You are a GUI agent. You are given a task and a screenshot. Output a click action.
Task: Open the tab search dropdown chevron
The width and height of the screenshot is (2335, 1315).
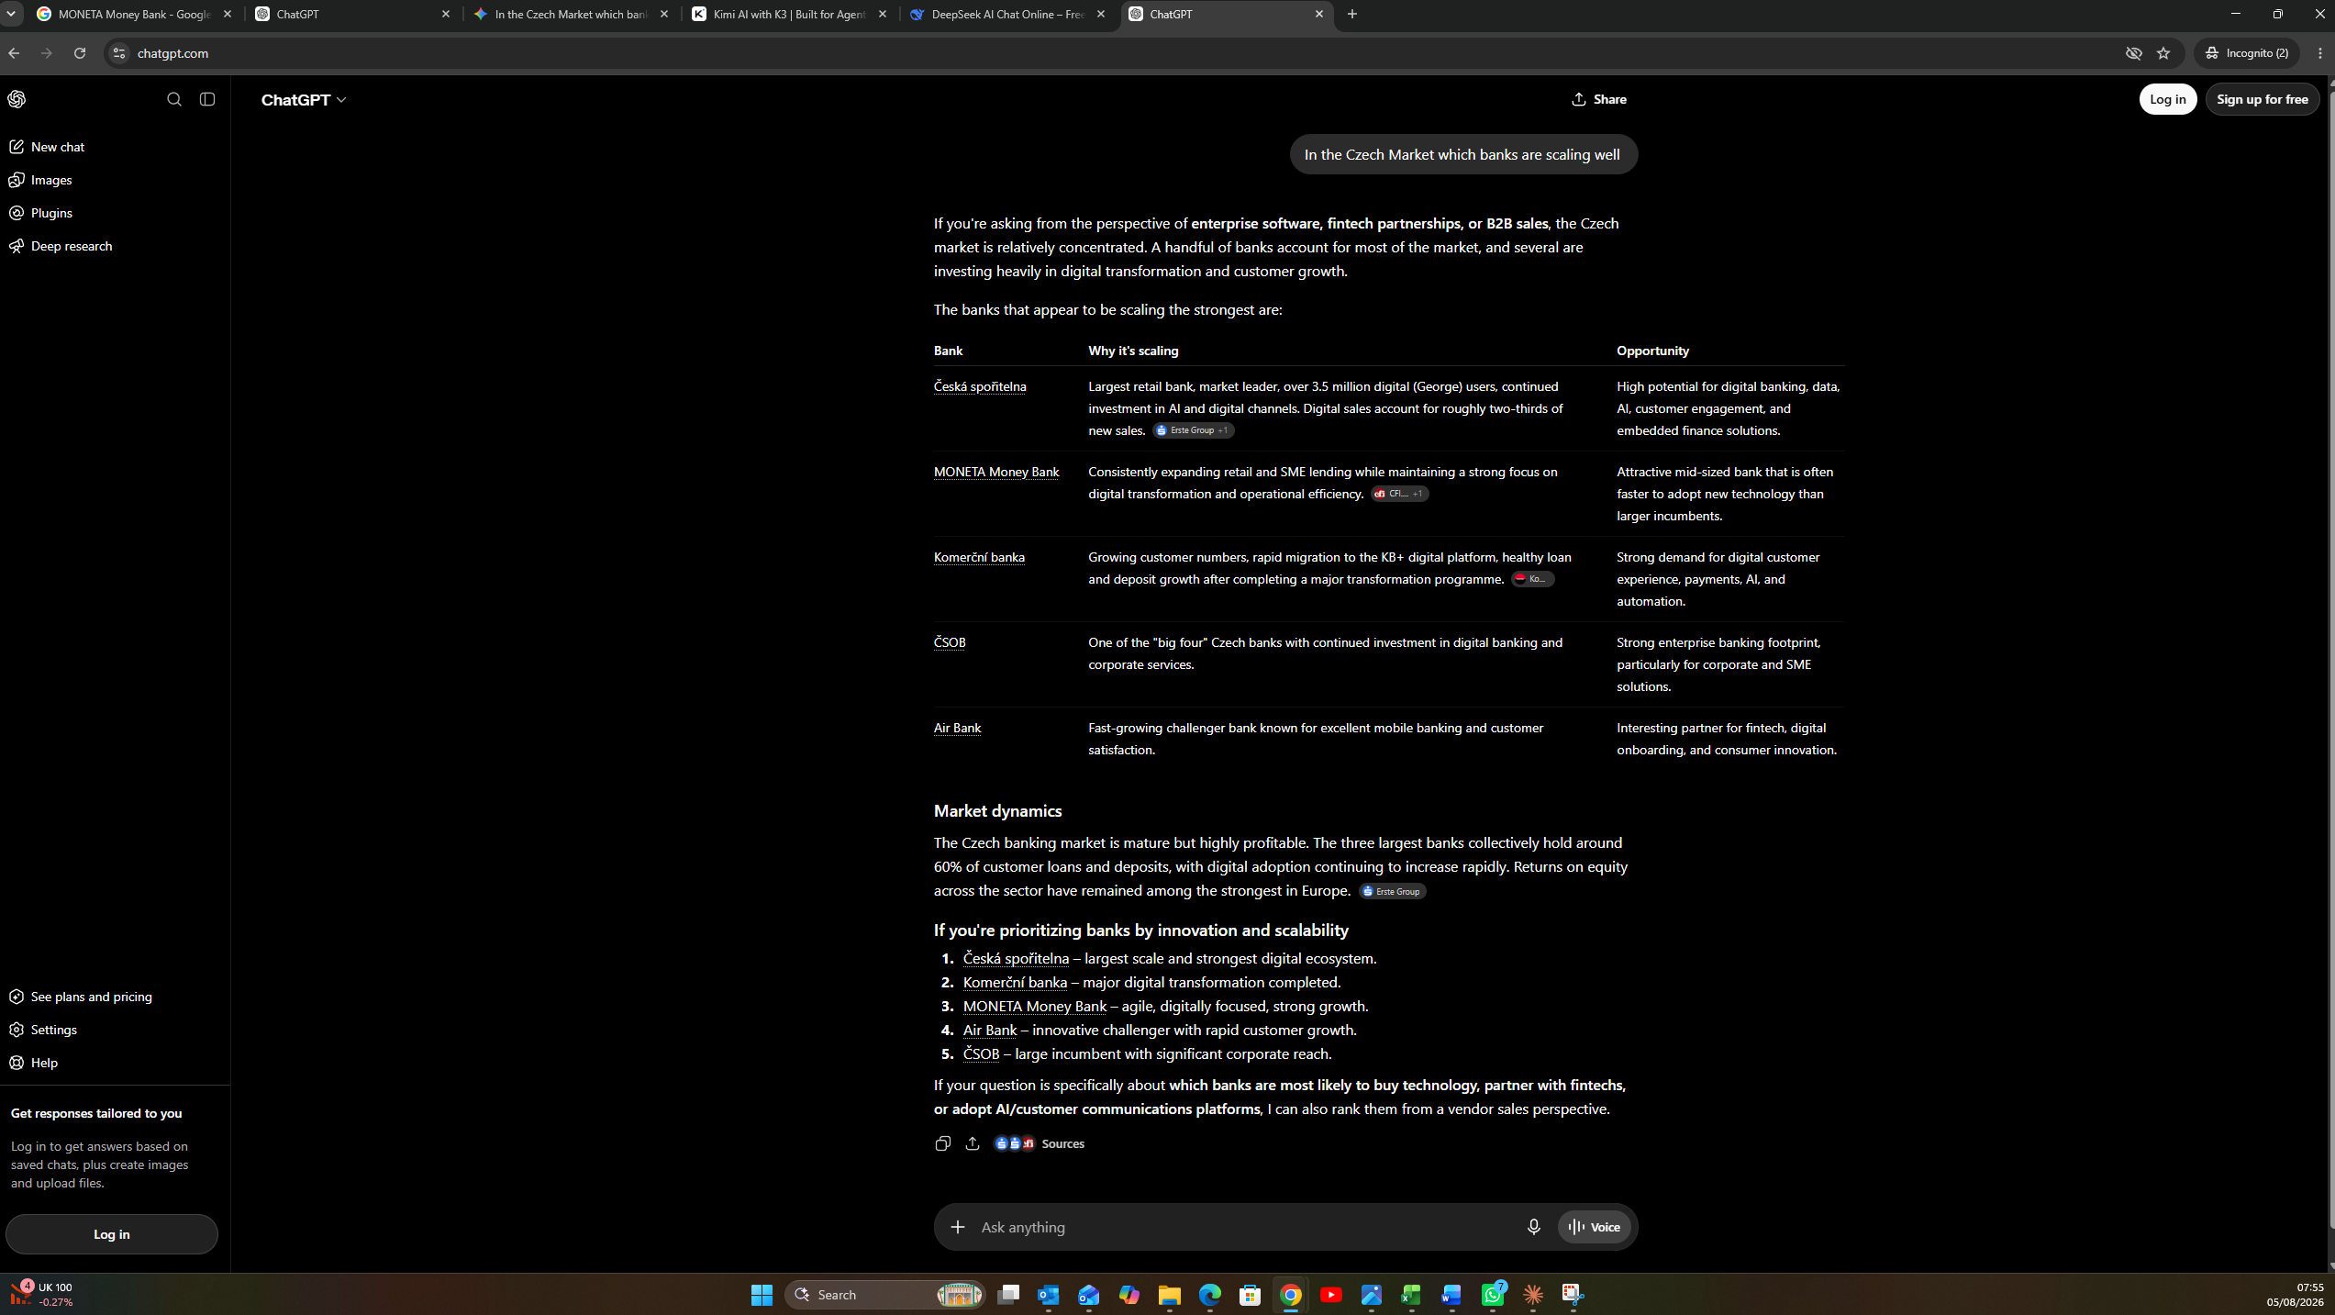click(12, 15)
